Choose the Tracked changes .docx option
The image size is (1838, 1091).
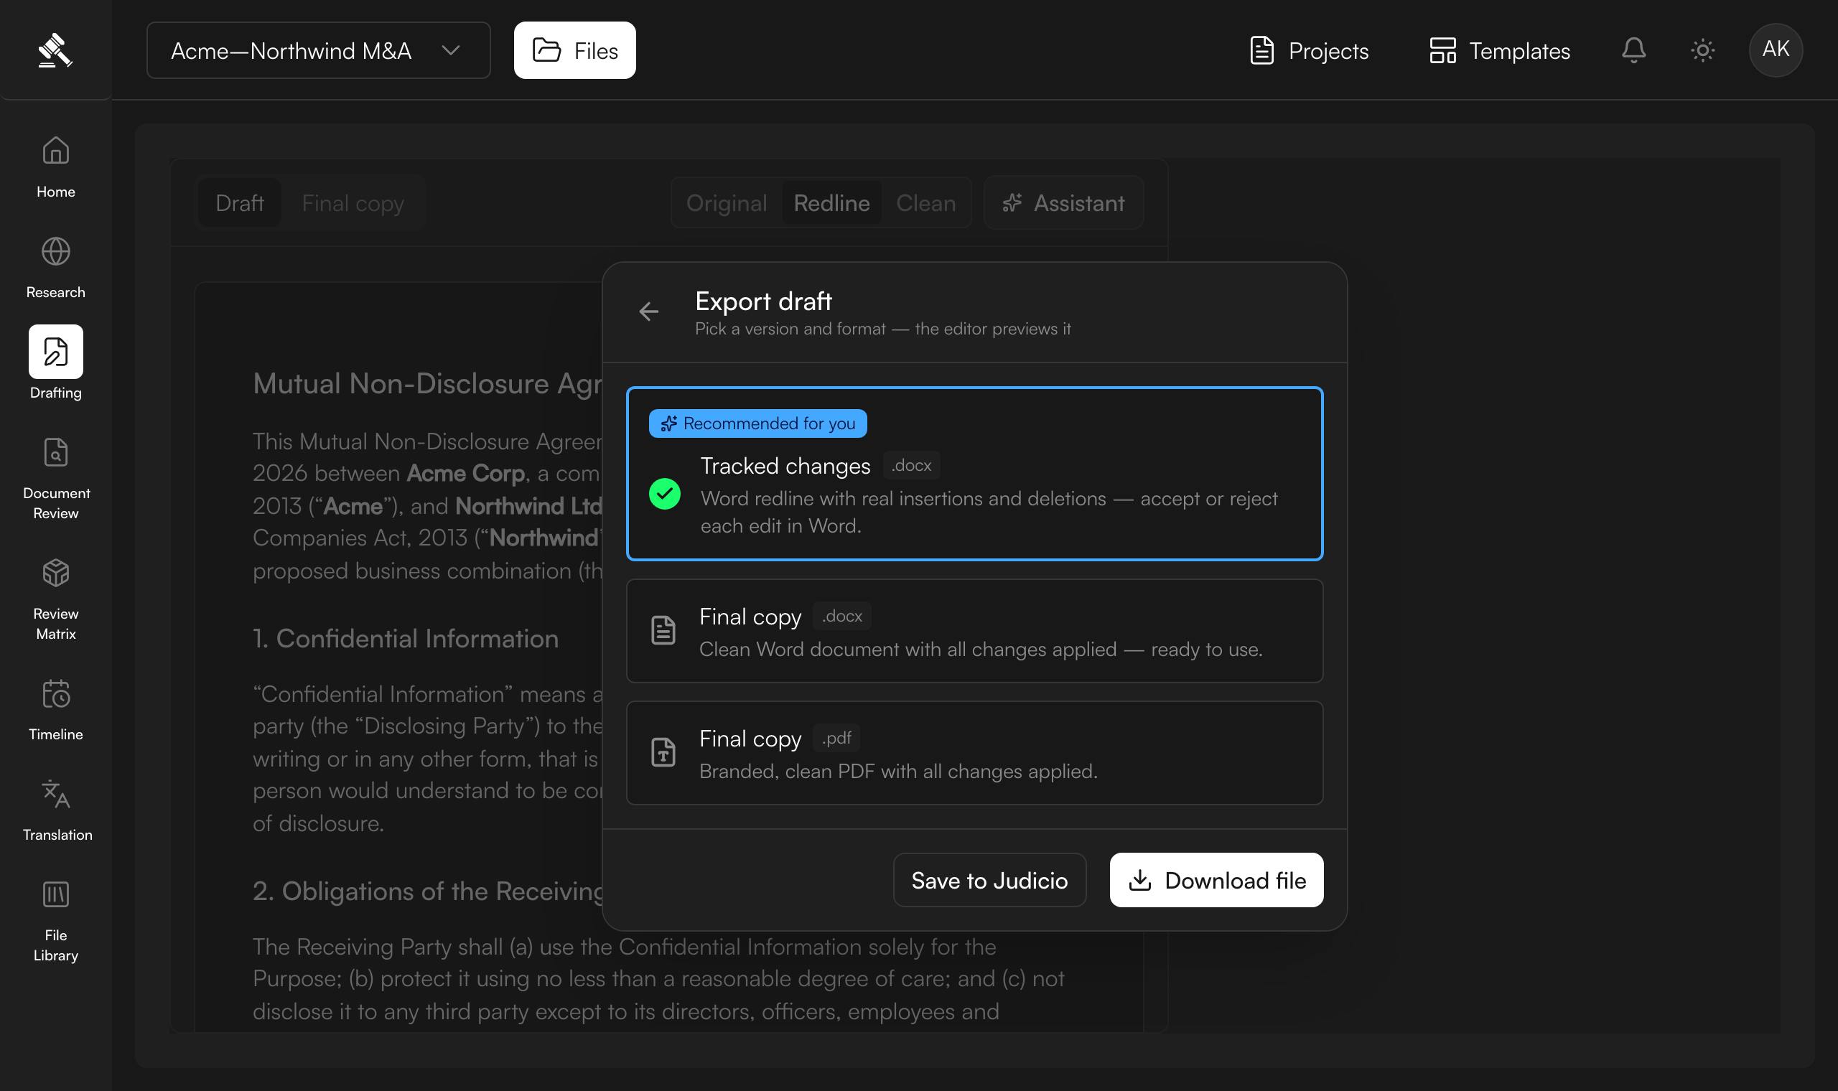click(x=974, y=474)
